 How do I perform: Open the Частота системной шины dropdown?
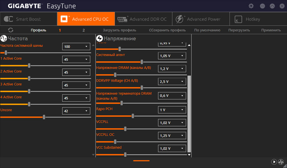pos(76,47)
